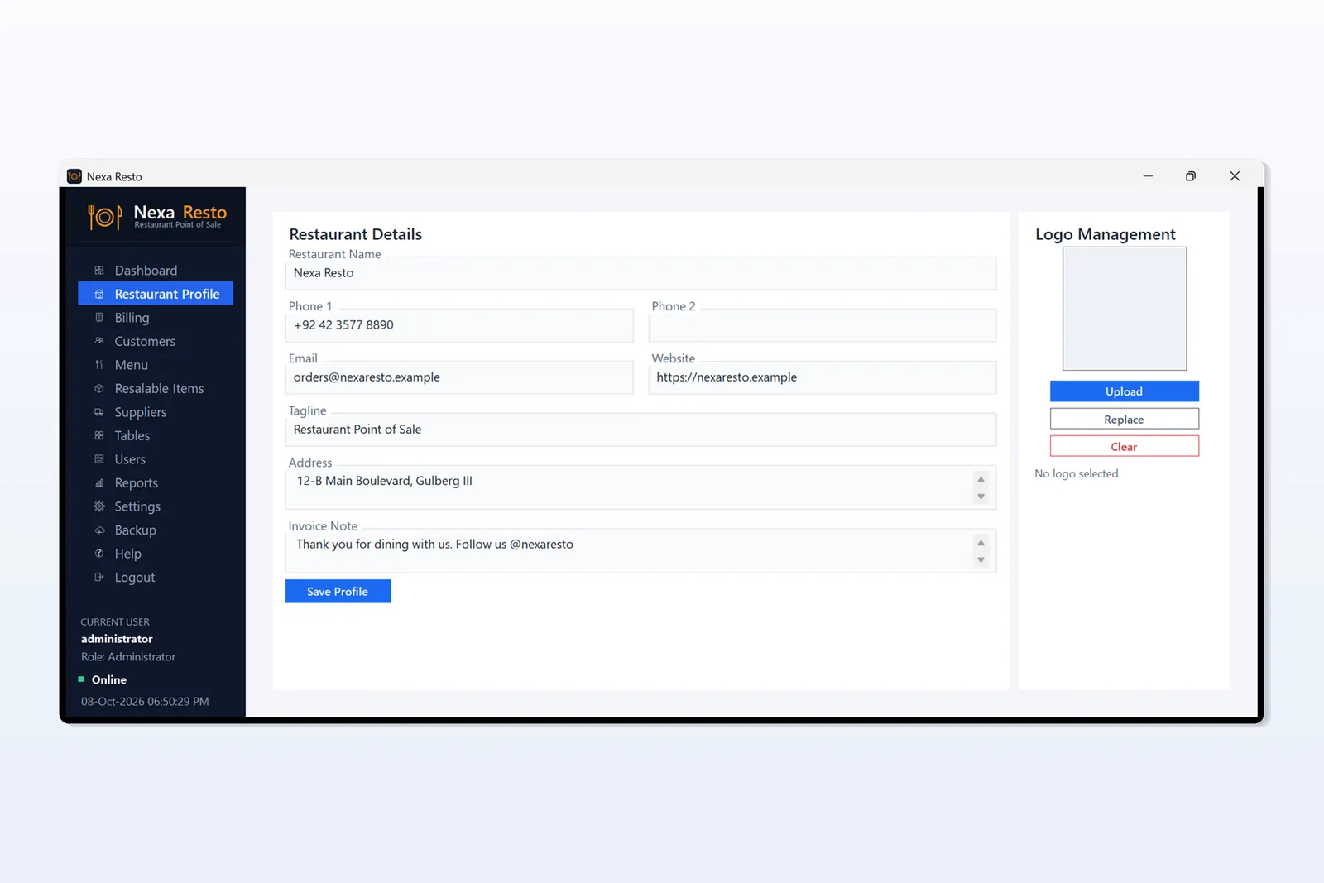Click the Nexa Resto plate logo in sidebar
Image resolution: width=1324 pixels, height=883 pixels.
[105, 217]
